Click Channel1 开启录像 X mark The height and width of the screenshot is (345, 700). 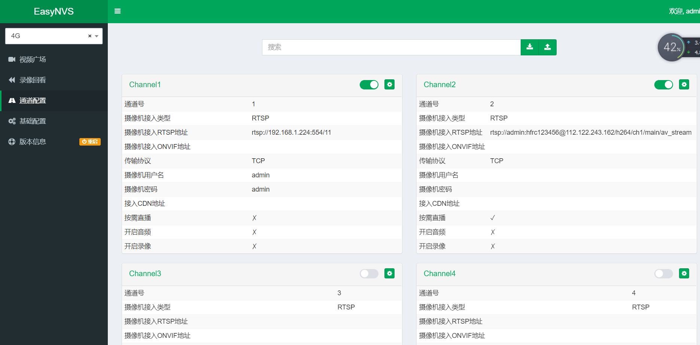point(254,246)
